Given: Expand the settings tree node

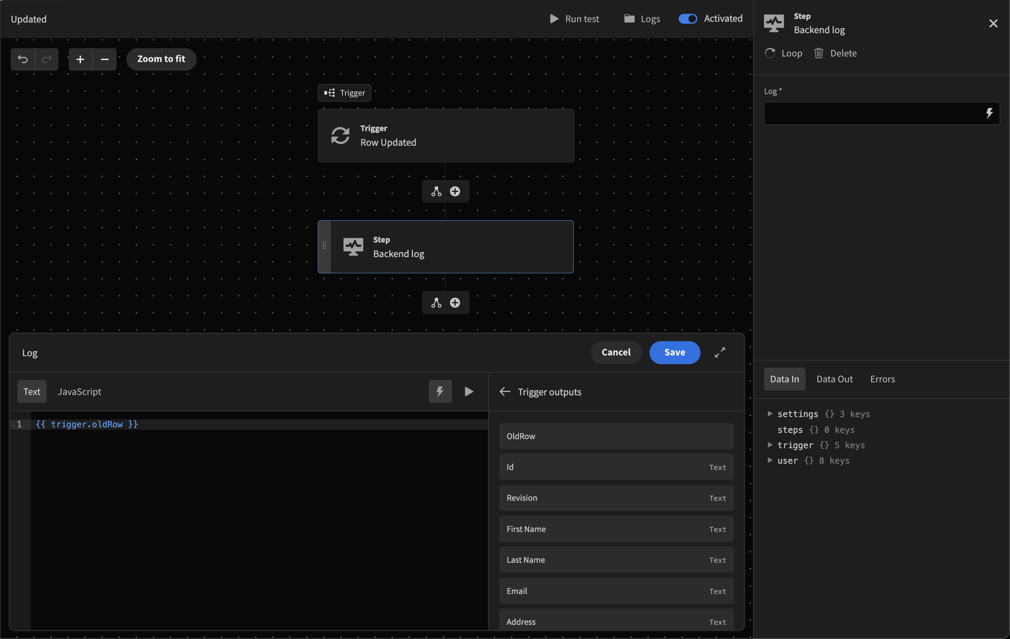Looking at the screenshot, I should (x=770, y=414).
